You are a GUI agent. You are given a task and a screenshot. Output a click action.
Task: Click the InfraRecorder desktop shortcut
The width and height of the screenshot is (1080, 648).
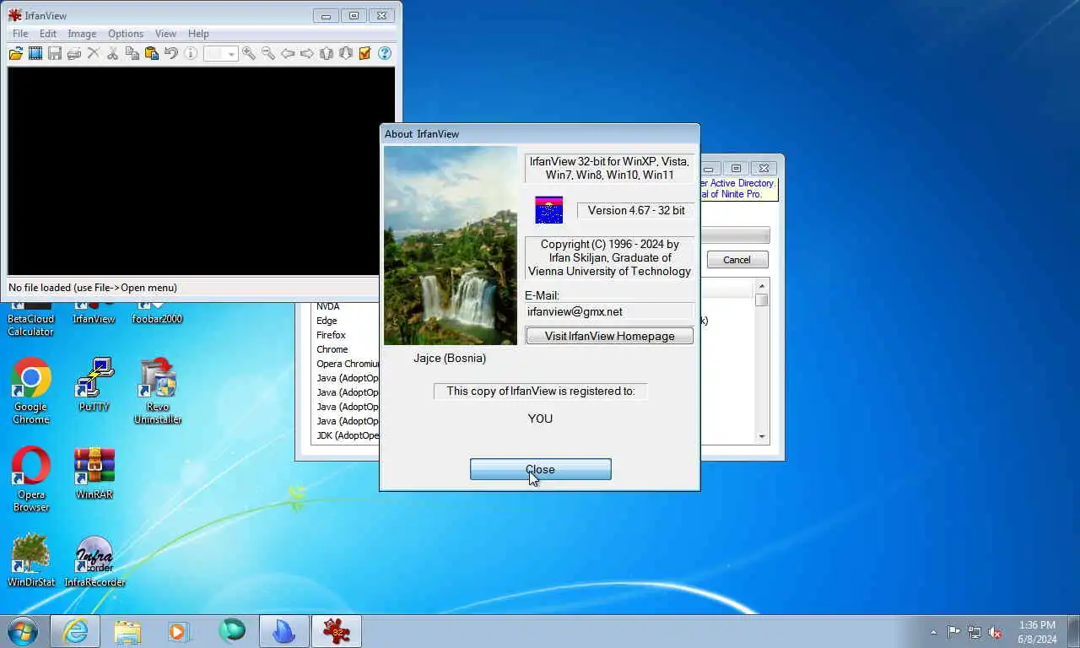tap(94, 560)
